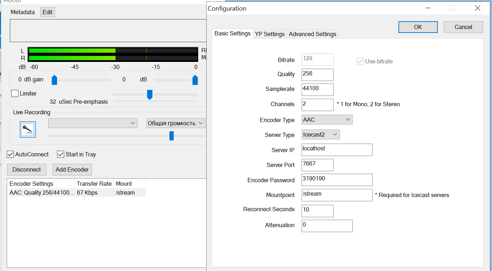The width and height of the screenshot is (492, 271).
Task: Click Cancel in the Configuration dialog
Action: pyautogui.click(x=463, y=27)
